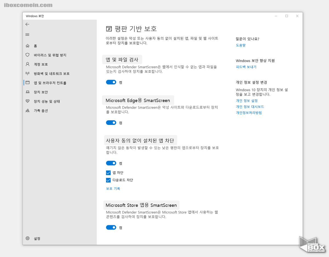Click the back arrow icon
Screen dimensions: 329x257
click(27, 24)
